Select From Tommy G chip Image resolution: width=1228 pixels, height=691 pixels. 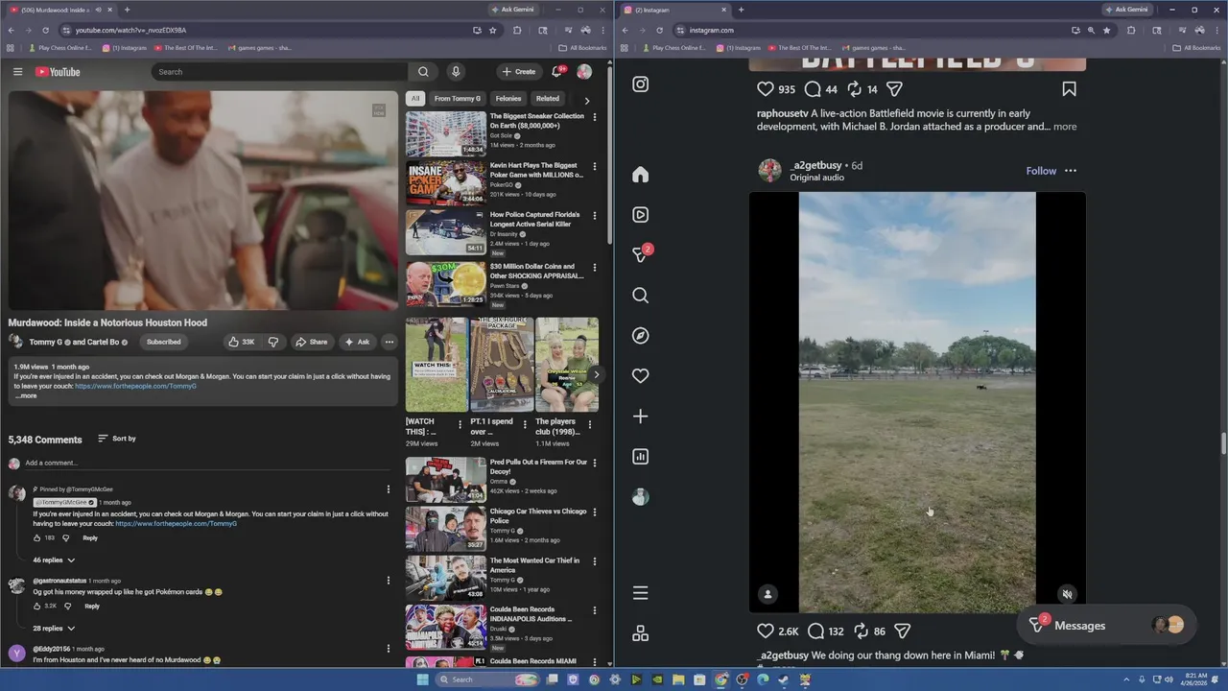[x=458, y=98]
